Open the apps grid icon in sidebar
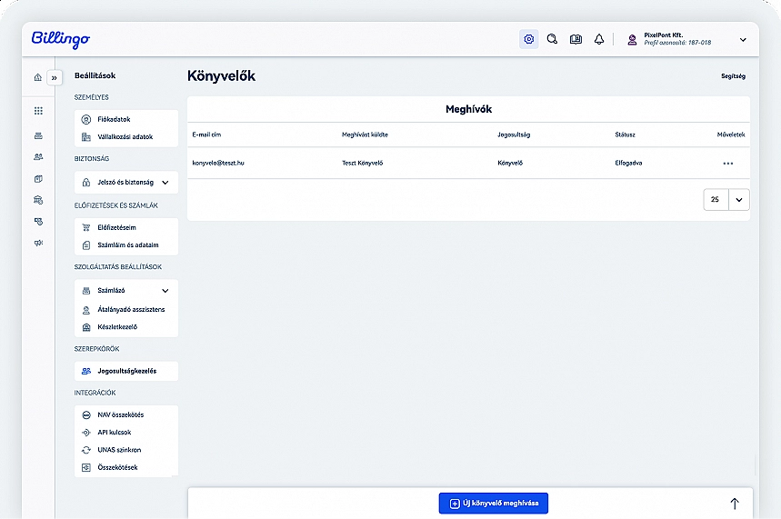This screenshot has width=781, height=519. (x=38, y=111)
